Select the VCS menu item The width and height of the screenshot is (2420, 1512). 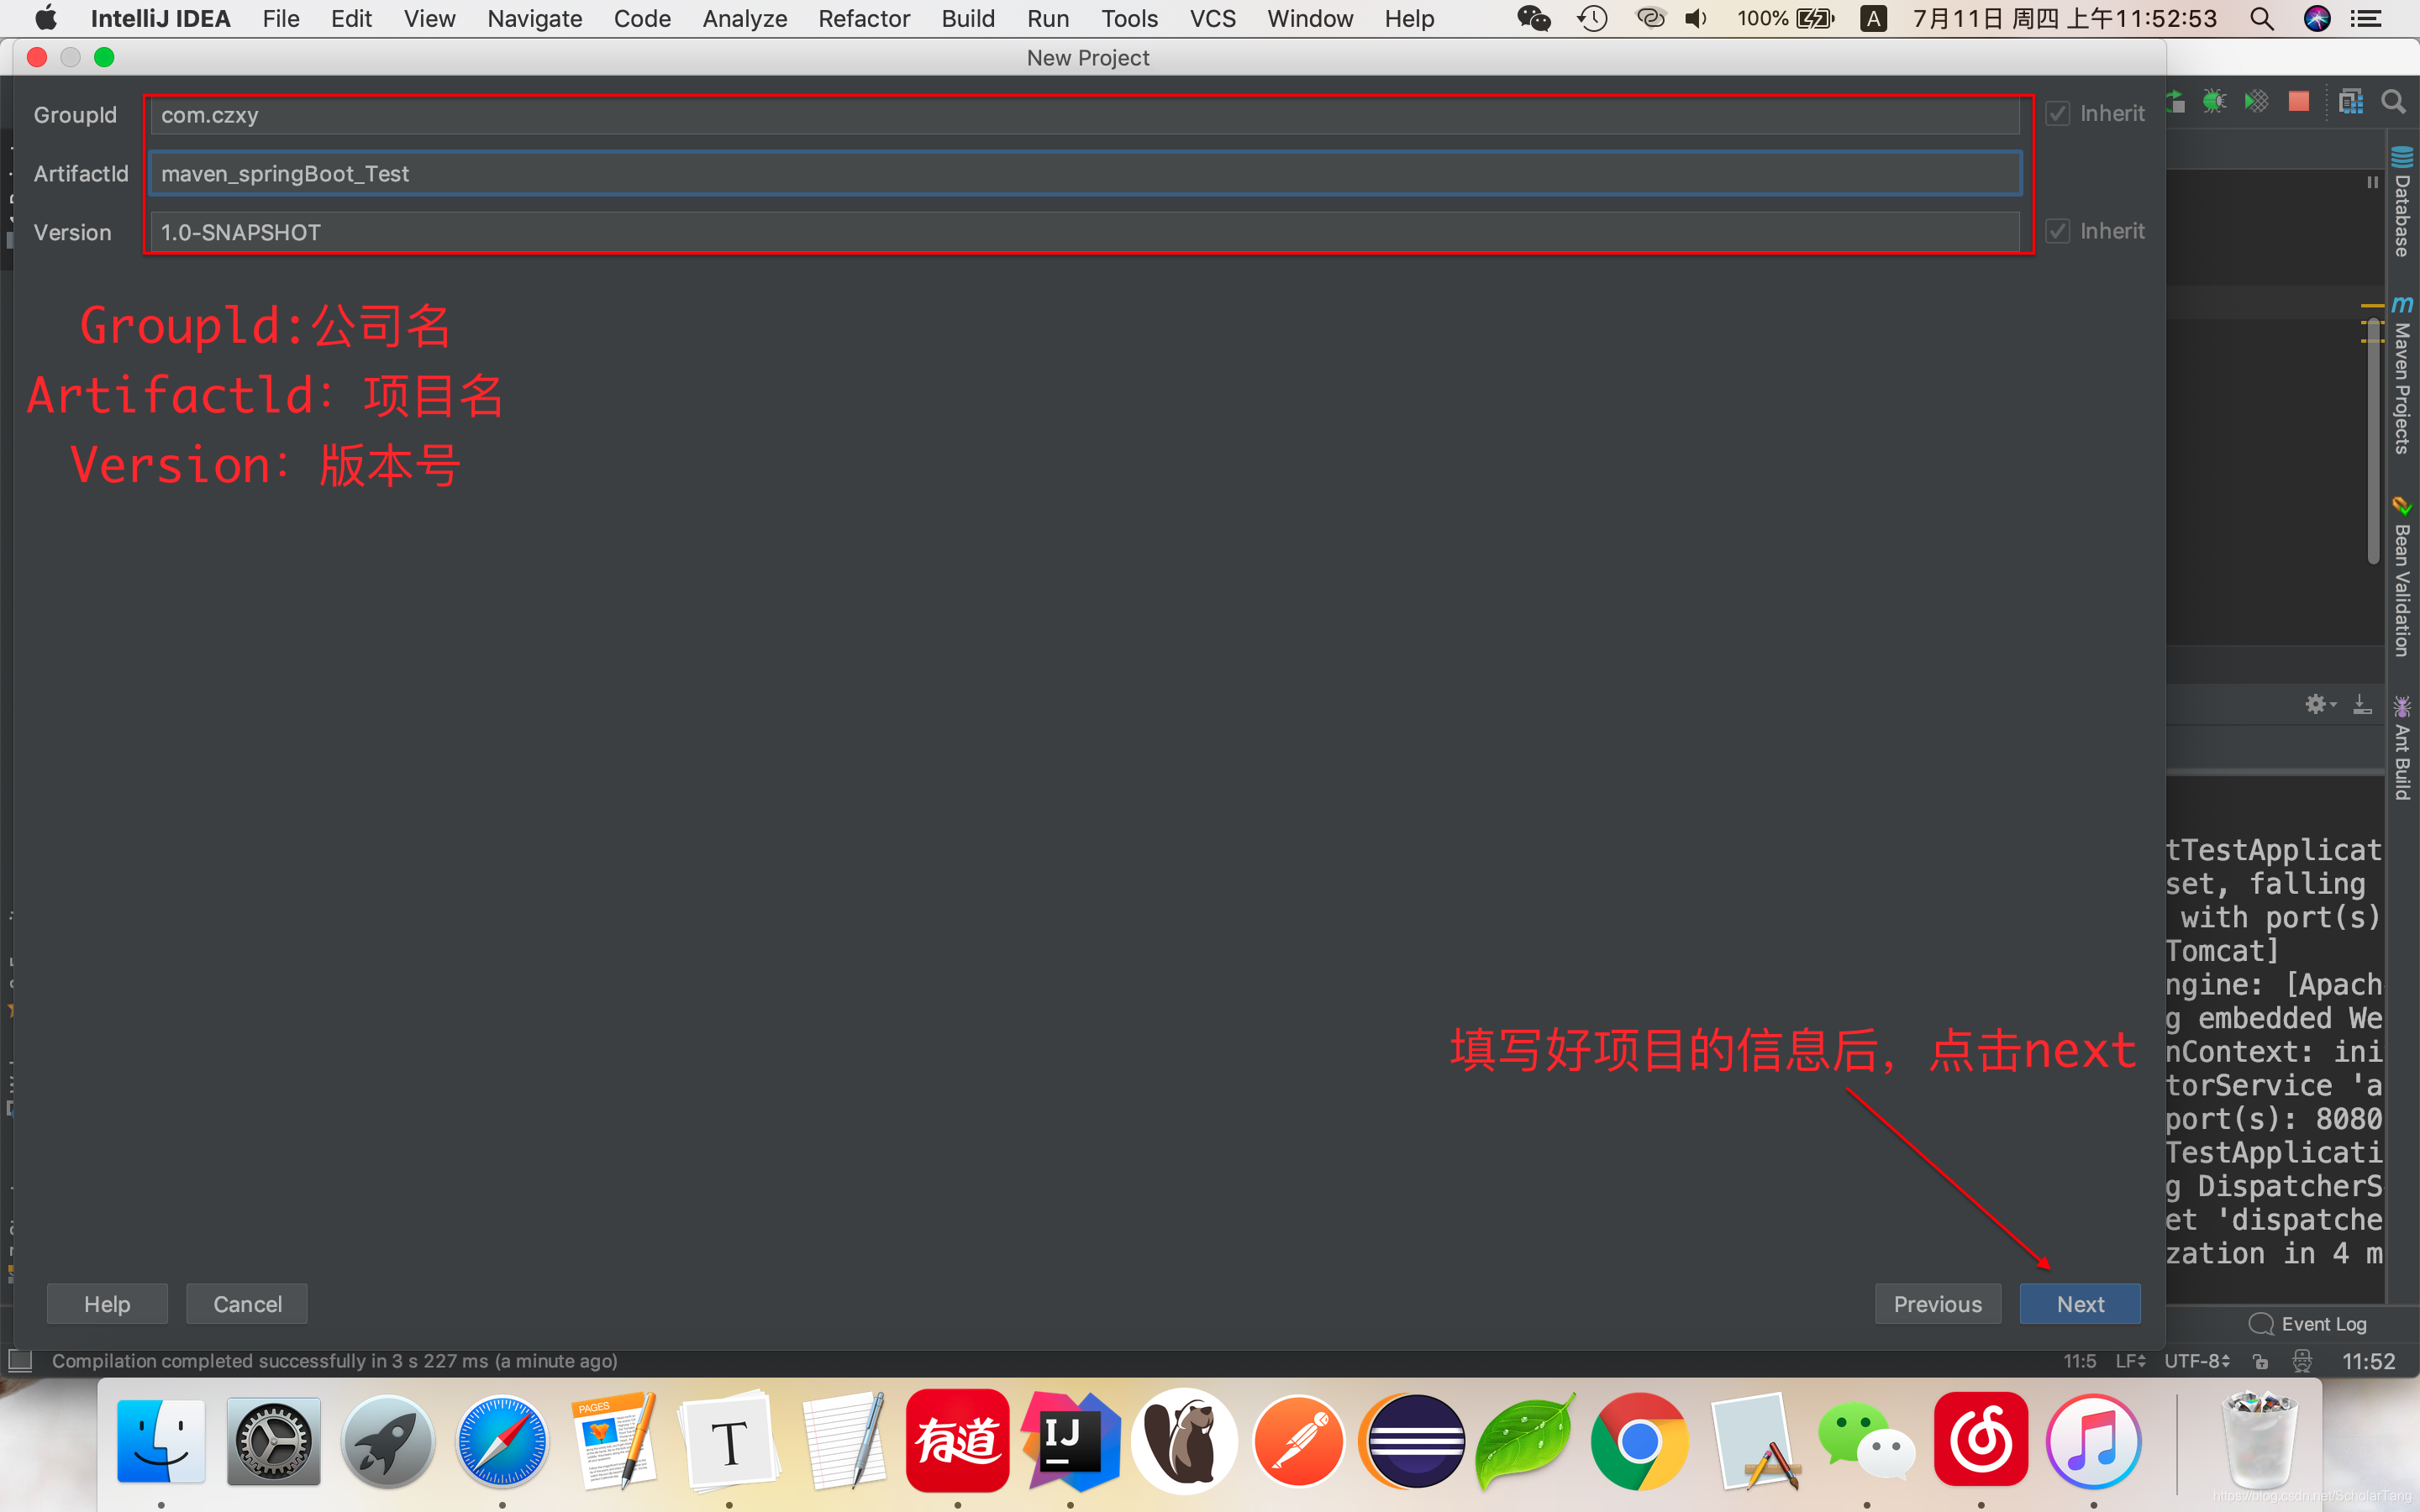pyautogui.click(x=1209, y=19)
